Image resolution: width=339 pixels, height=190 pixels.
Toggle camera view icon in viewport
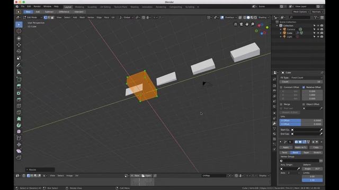click(x=242, y=24)
